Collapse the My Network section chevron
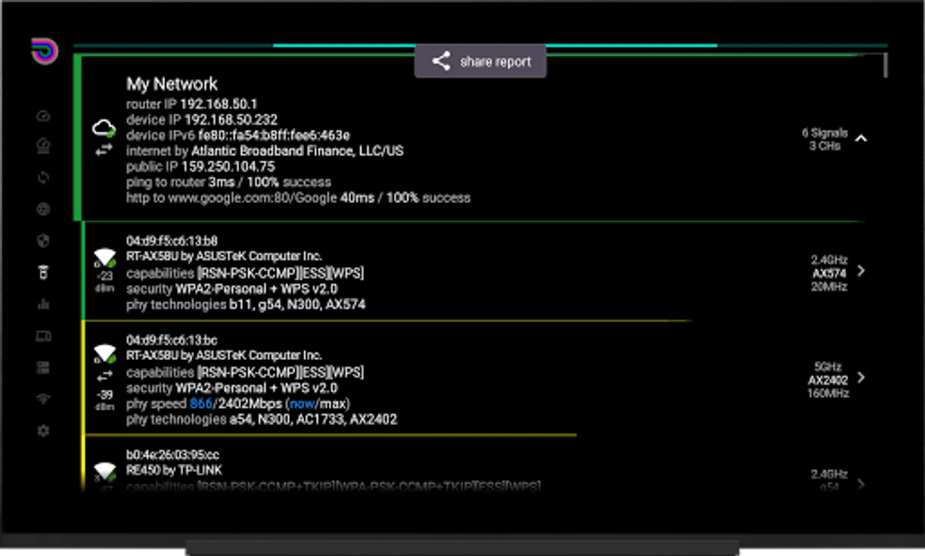The height and width of the screenshot is (556, 925). (x=861, y=138)
